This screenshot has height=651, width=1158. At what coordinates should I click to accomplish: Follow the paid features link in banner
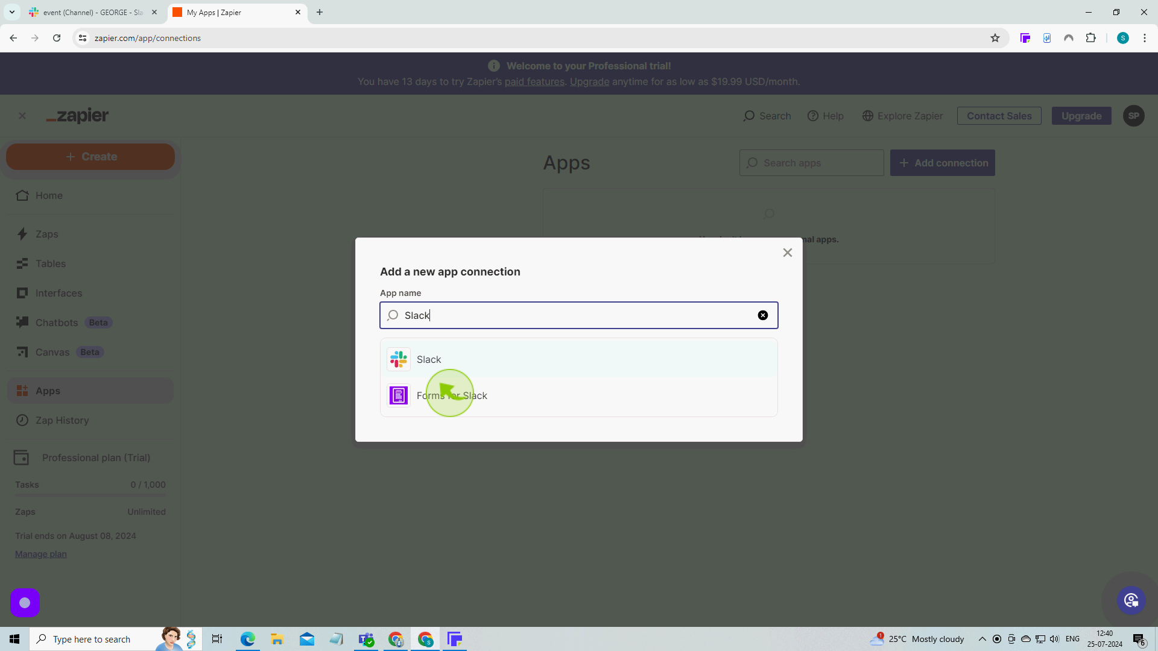click(x=534, y=81)
